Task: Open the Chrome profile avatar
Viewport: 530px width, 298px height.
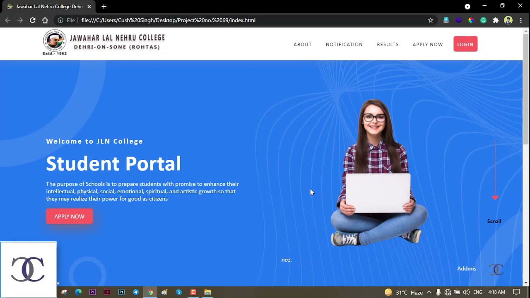Action: (508, 20)
